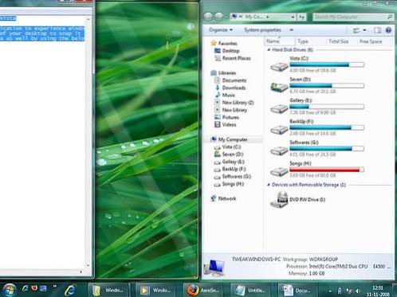Screen dimensions: 397x297
Task: Click the Back navigation arrow in Explorer
Action: point(209,17)
